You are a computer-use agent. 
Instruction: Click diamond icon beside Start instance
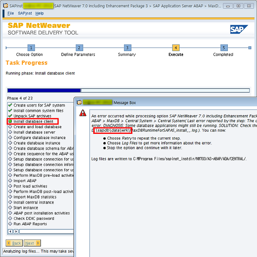click(x=10, y=207)
